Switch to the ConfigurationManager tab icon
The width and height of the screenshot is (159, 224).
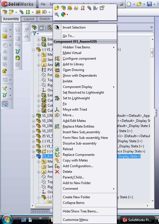(50, 27)
